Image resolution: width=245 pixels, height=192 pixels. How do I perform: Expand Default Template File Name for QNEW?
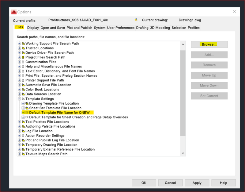23,113
